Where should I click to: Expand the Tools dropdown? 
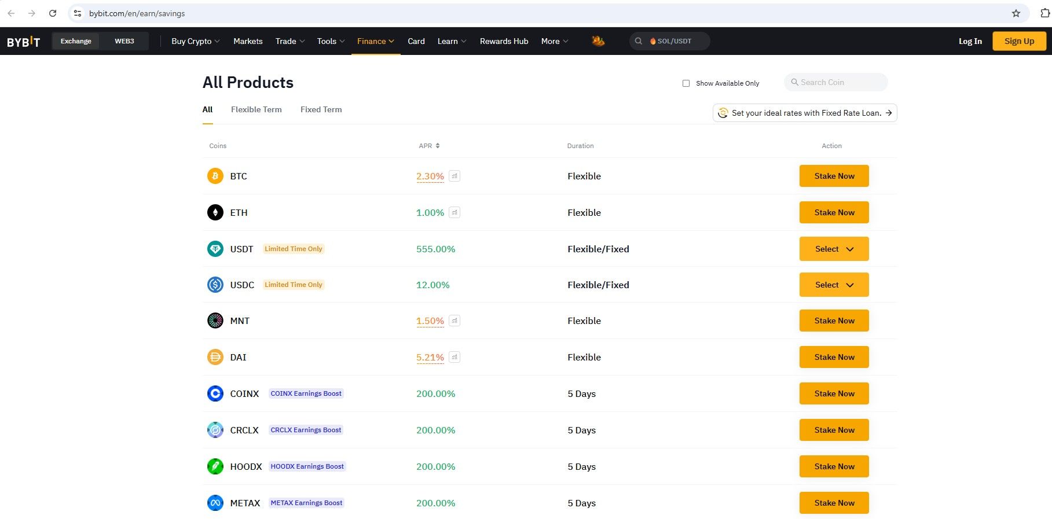tap(331, 41)
